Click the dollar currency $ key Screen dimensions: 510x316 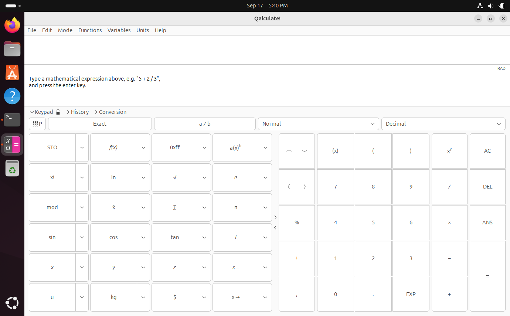(x=174, y=297)
